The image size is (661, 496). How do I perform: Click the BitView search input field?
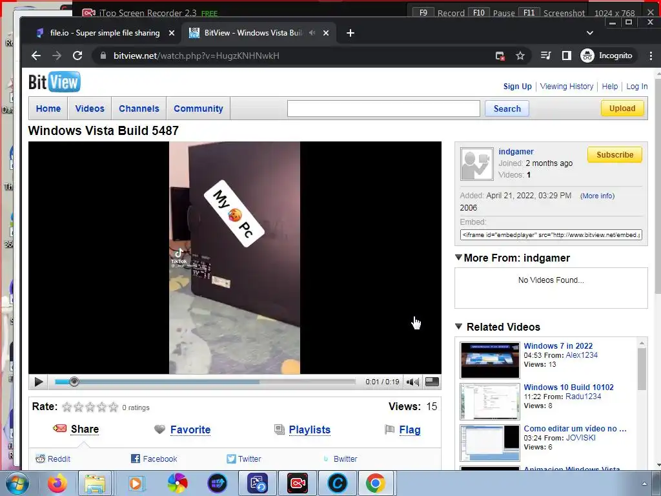click(x=383, y=108)
